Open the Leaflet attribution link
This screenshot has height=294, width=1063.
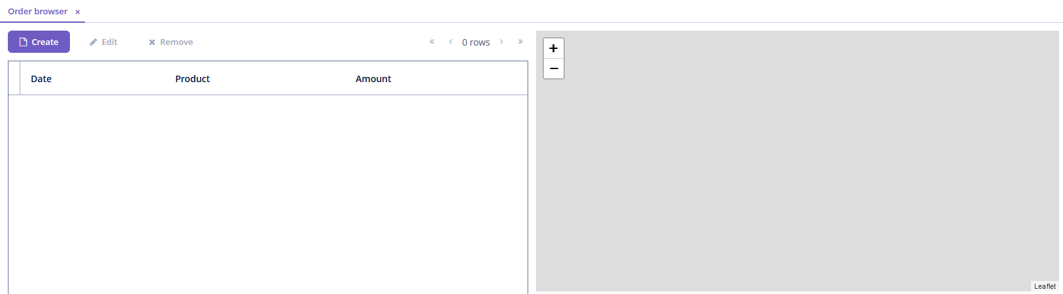coord(1045,286)
